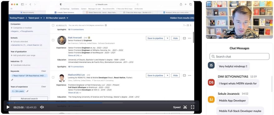Viewport: 274px width, 115px height.
Task: Reload the page with refresh icon
Action: (137, 4)
